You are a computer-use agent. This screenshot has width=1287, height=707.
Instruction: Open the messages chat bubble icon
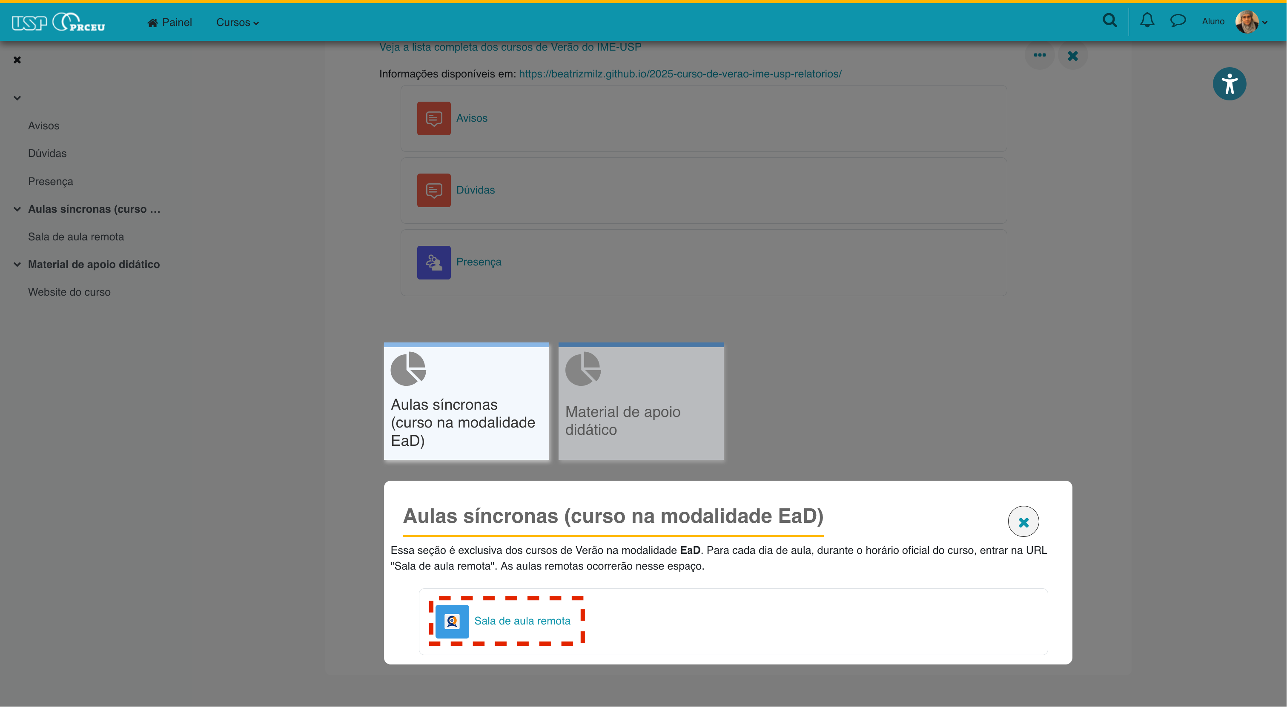click(1178, 21)
